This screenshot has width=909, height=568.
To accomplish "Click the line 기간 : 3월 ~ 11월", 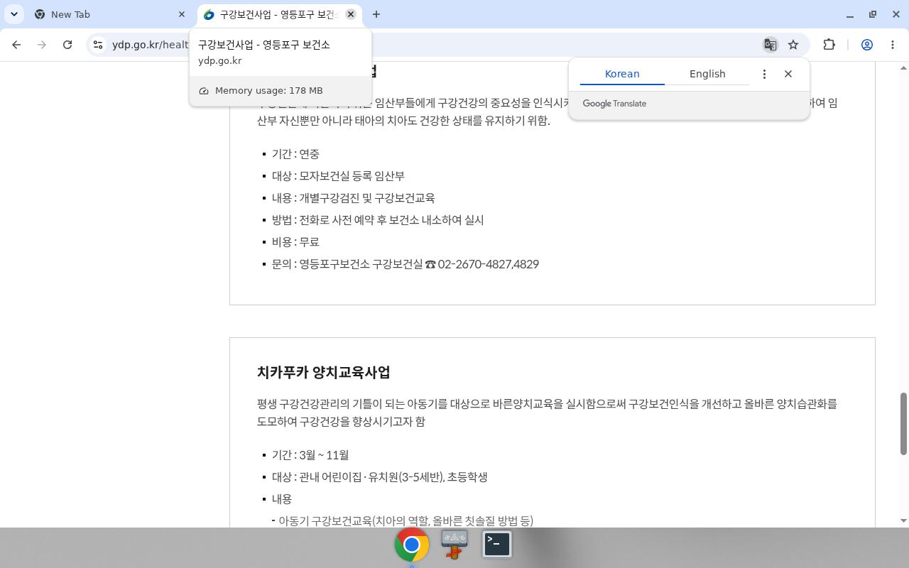I will coord(310,455).
